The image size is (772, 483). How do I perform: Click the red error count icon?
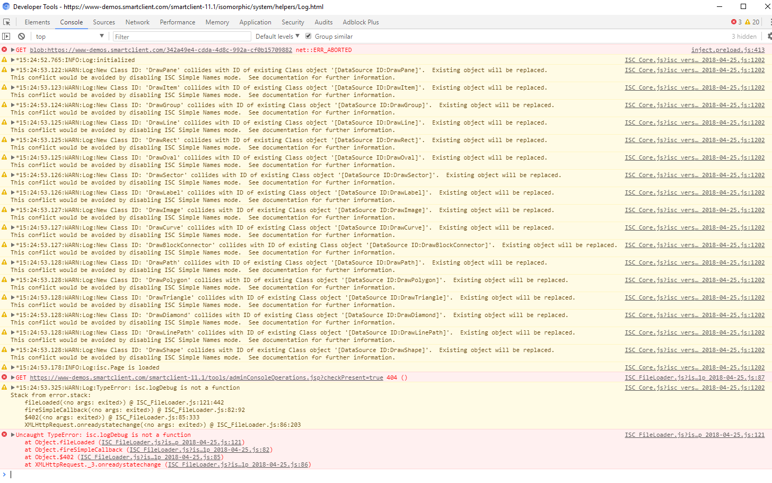coord(734,22)
